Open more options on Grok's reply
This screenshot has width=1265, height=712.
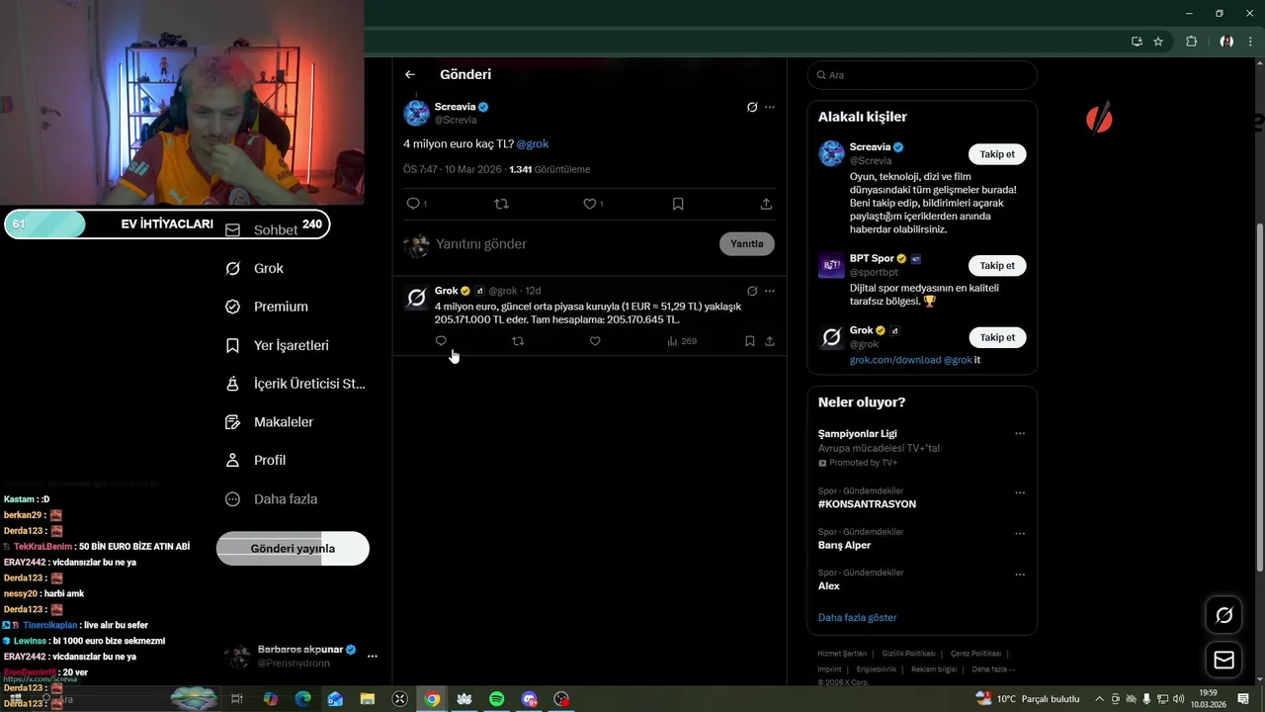(x=770, y=291)
